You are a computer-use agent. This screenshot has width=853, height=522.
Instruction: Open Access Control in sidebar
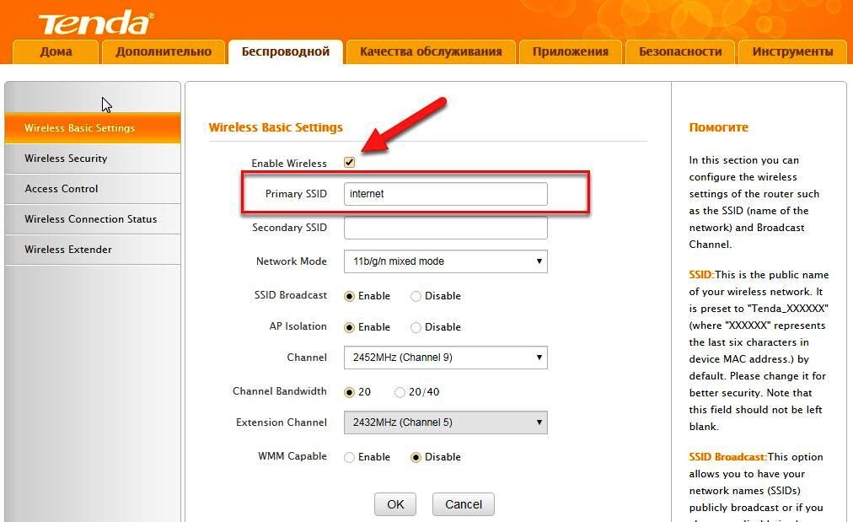[93, 189]
